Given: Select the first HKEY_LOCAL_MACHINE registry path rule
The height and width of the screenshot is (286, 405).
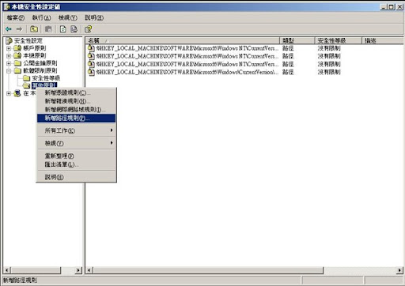Looking at the screenshot, I should pyautogui.click(x=184, y=48).
